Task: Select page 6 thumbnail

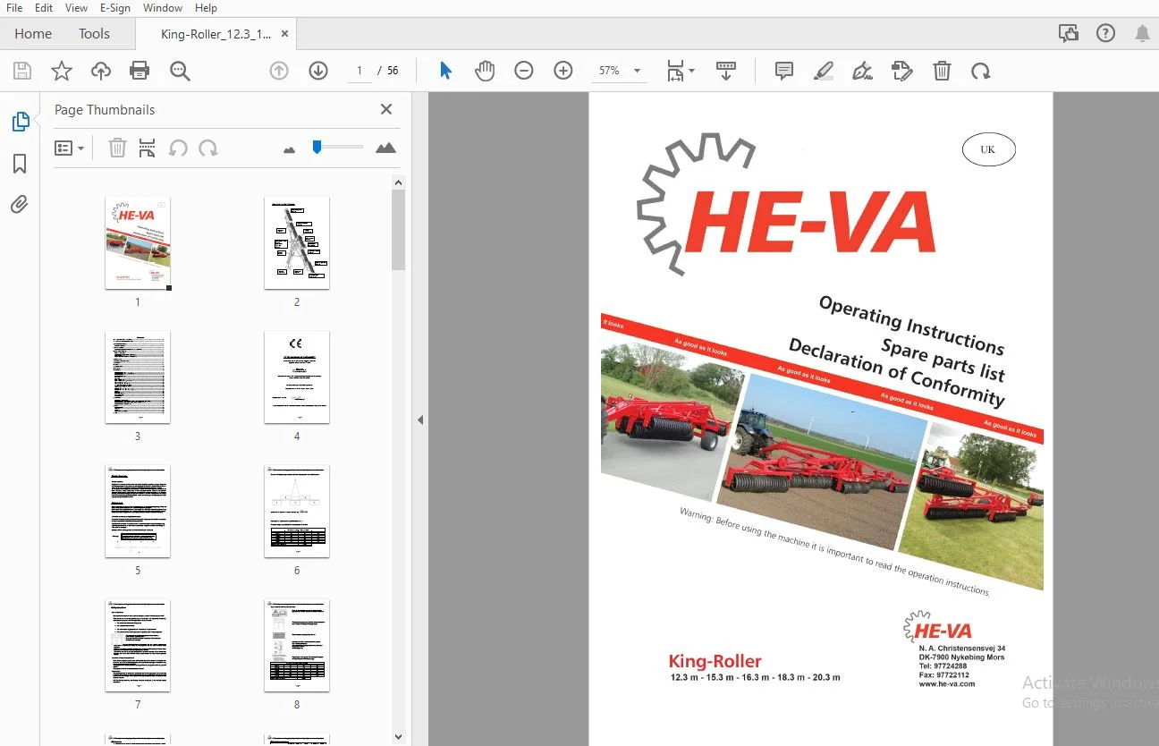Action: 297,511
